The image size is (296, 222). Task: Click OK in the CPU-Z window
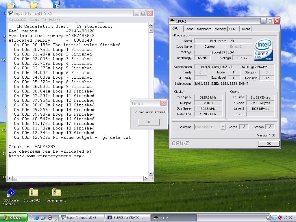[269, 144]
